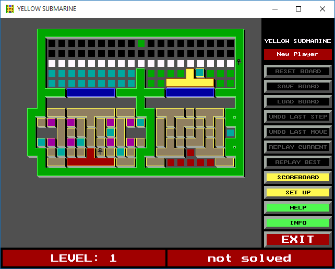Save the game using SAVE BOARD
The width and height of the screenshot is (335, 269).
[298, 86]
